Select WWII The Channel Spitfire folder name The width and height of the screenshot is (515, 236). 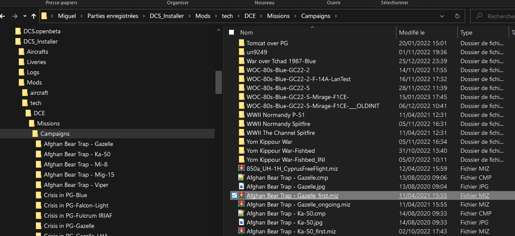(281, 133)
